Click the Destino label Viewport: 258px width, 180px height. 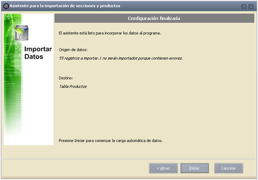pyautogui.click(x=66, y=78)
